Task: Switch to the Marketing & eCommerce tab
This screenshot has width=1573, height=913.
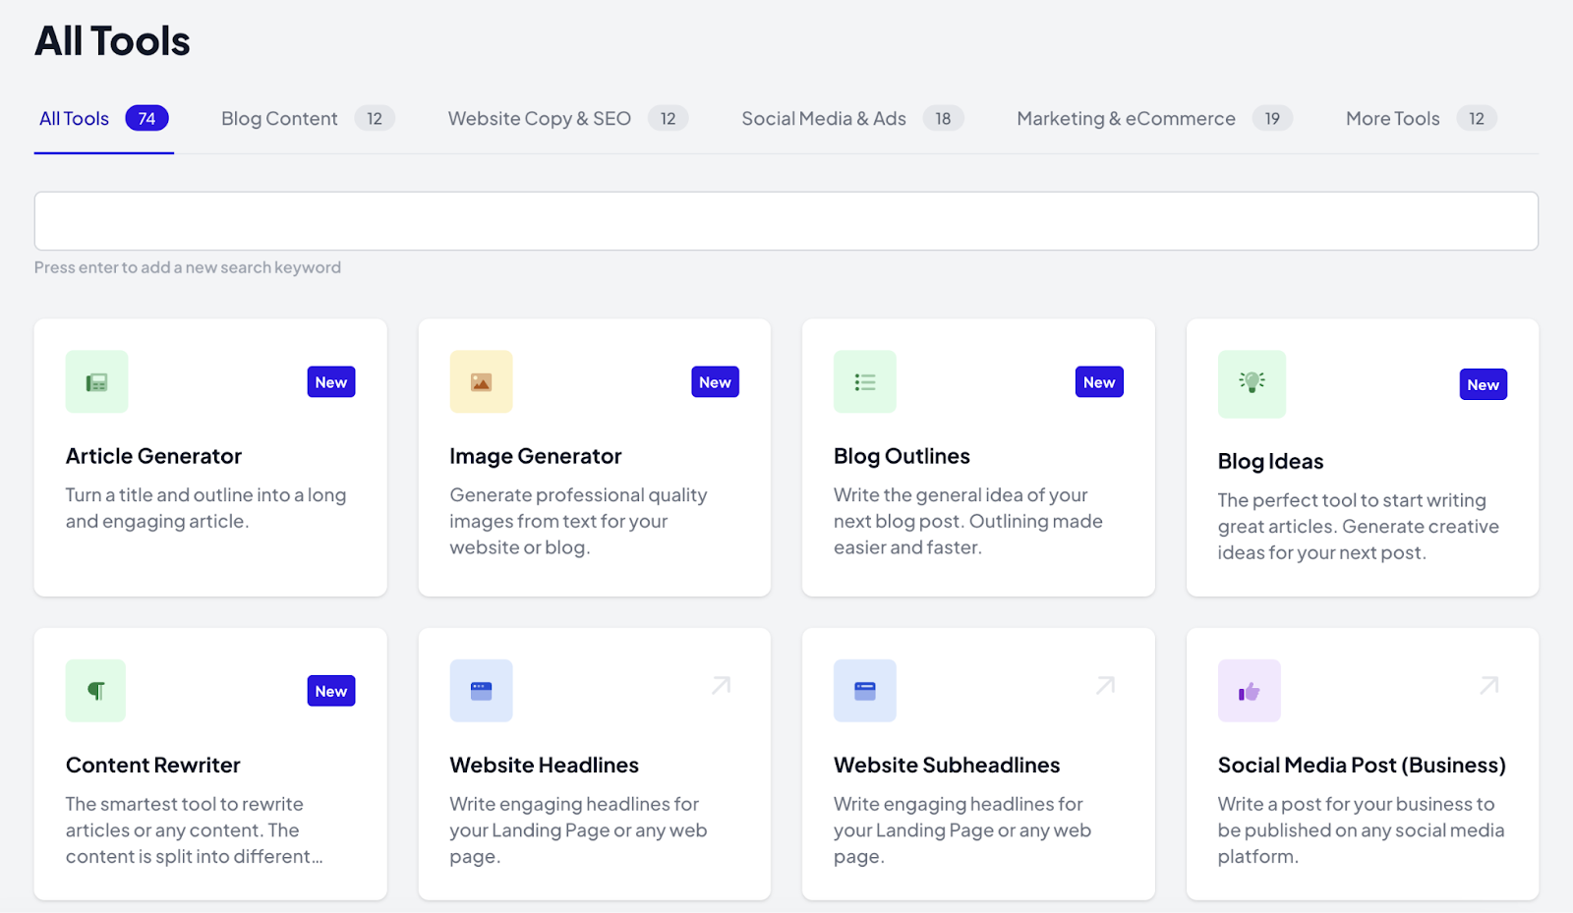Action: pos(1126,118)
